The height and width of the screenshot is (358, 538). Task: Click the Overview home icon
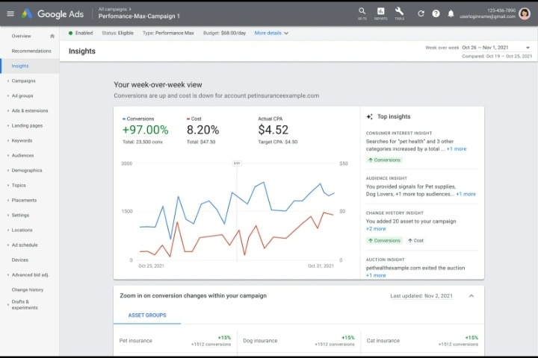click(52, 36)
